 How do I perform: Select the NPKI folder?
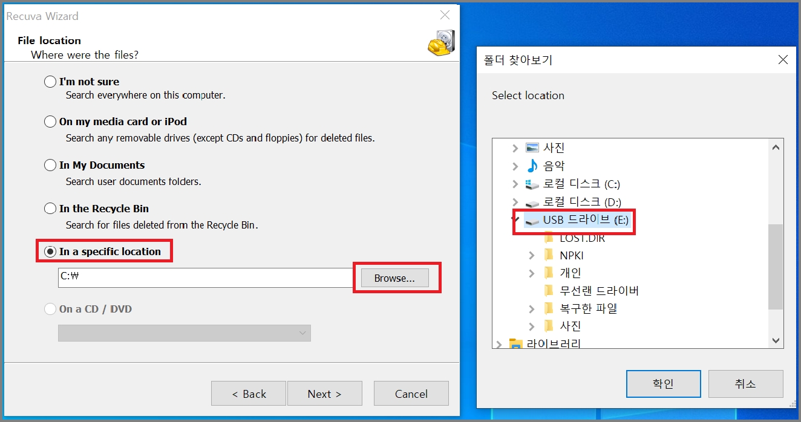pyautogui.click(x=572, y=256)
